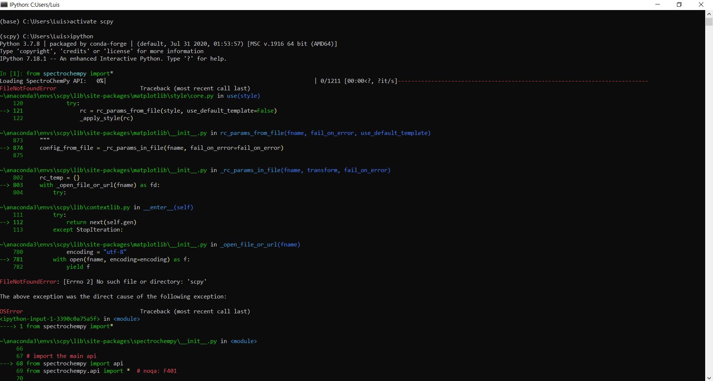Click the 'Python 3.7.8' version line
The height and width of the screenshot is (381, 713).
tap(169, 44)
